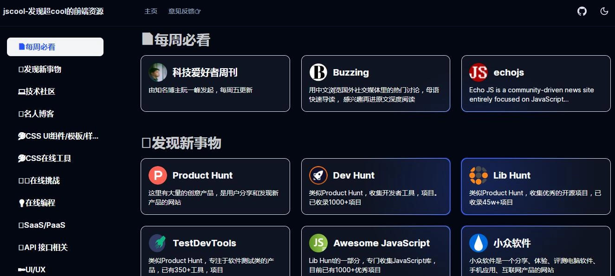The image size is (615, 276).
Task: Click the 小众软件 water drop icon
Action: point(478,243)
